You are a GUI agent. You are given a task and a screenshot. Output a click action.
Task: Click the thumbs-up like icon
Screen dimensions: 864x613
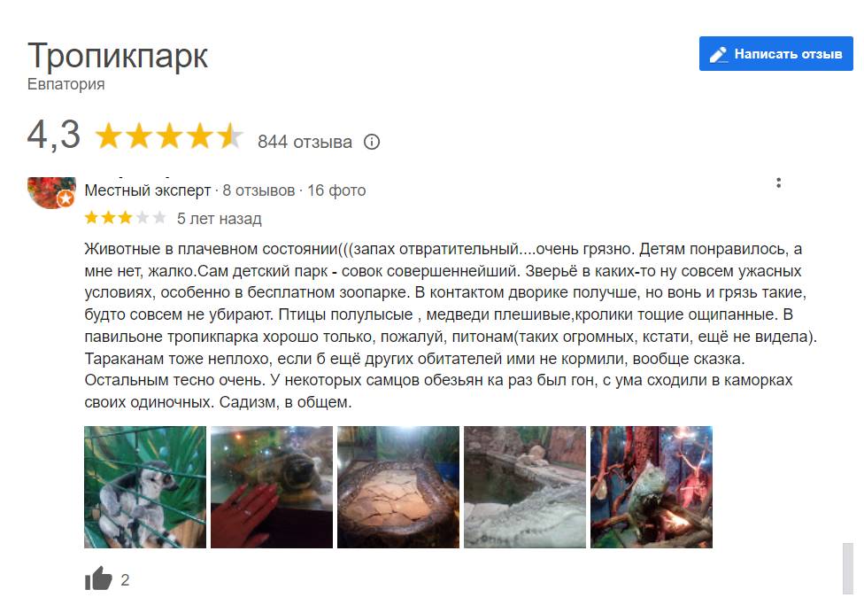(98, 578)
